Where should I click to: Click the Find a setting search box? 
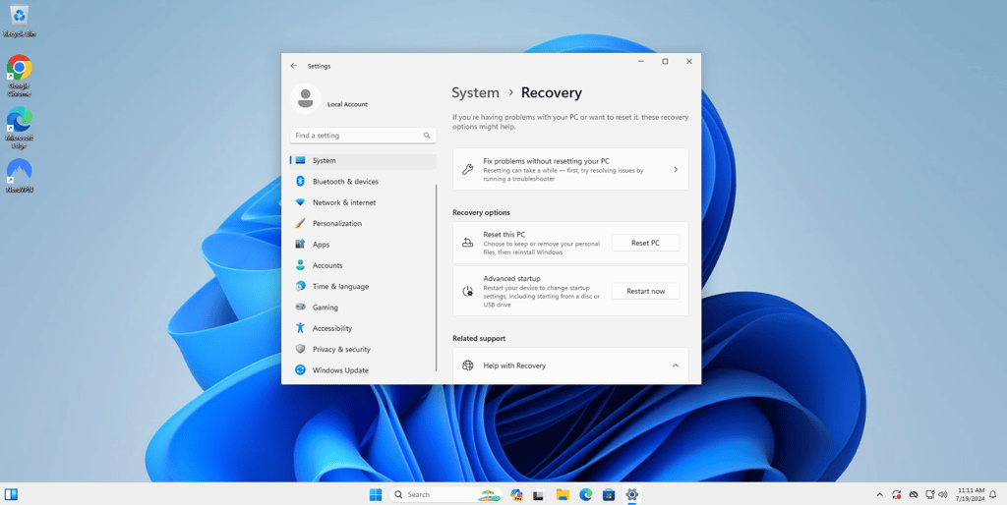coord(363,136)
